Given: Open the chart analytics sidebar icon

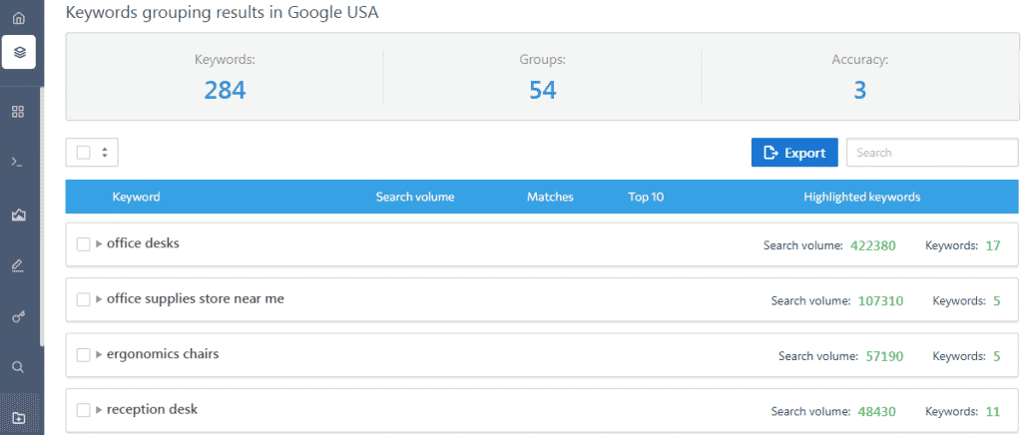Looking at the screenshot, I should (18, 215).
